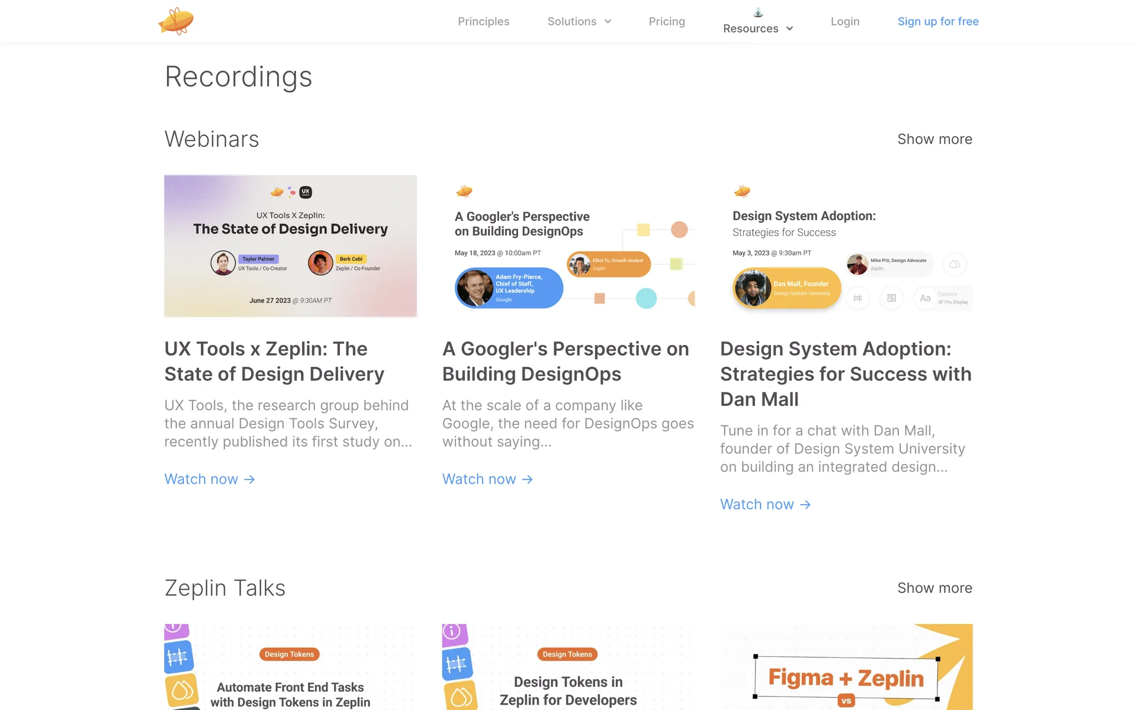1137x710 pixels.
Task: Click Sign up for free
Action: tap(937, 22)
